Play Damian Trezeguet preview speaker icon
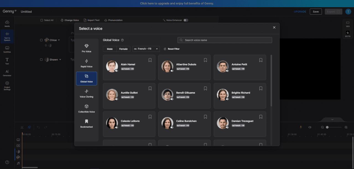The height and width of the screenshot is (169, 354). point(227,128)
